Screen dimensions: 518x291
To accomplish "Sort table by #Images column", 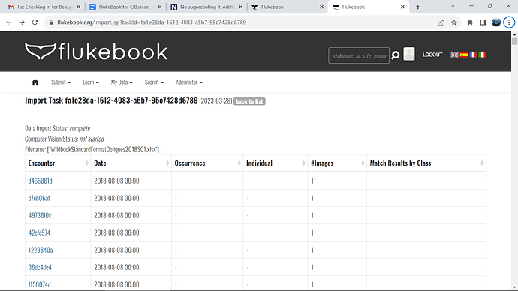I will 337,163.
